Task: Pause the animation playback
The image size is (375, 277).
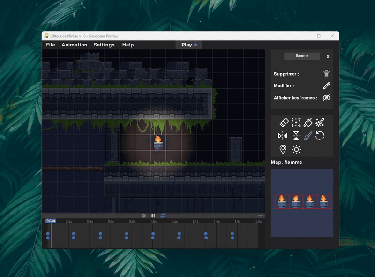Action: pos(153,215)
